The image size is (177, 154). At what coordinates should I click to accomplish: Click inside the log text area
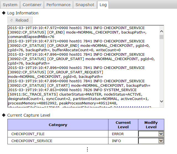click(83, 66)
